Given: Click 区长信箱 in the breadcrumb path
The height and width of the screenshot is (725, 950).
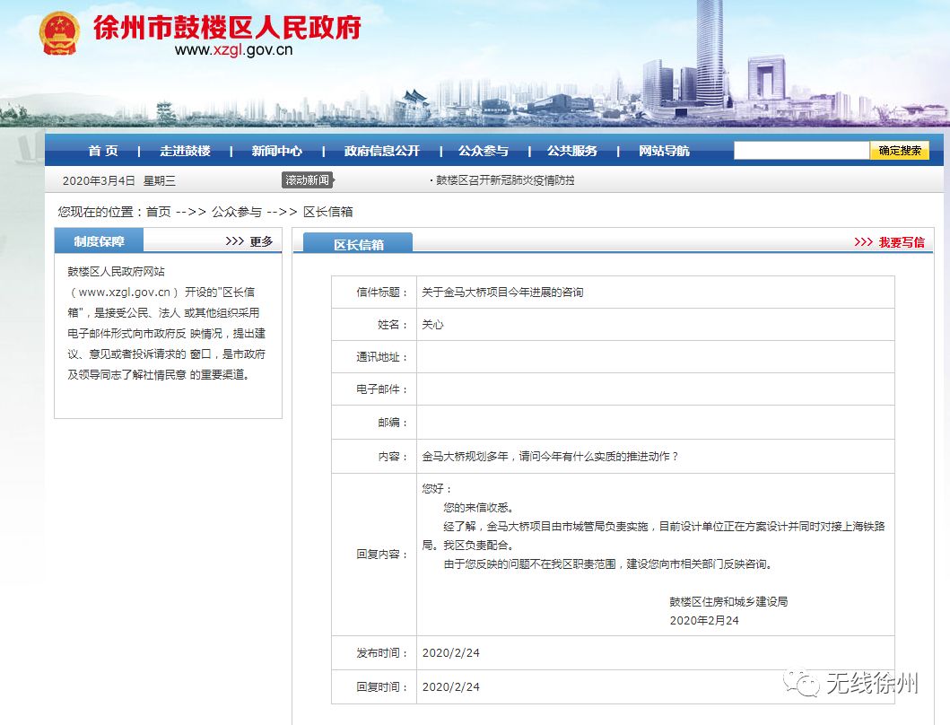Looking at the screenshot, I should pyautogui.click(x=327, y=212).
